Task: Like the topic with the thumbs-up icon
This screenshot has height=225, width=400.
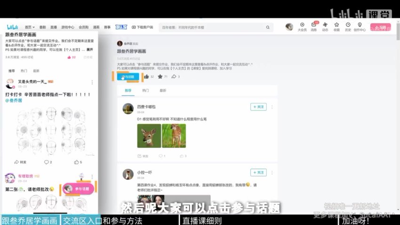Action: point(146,76)
